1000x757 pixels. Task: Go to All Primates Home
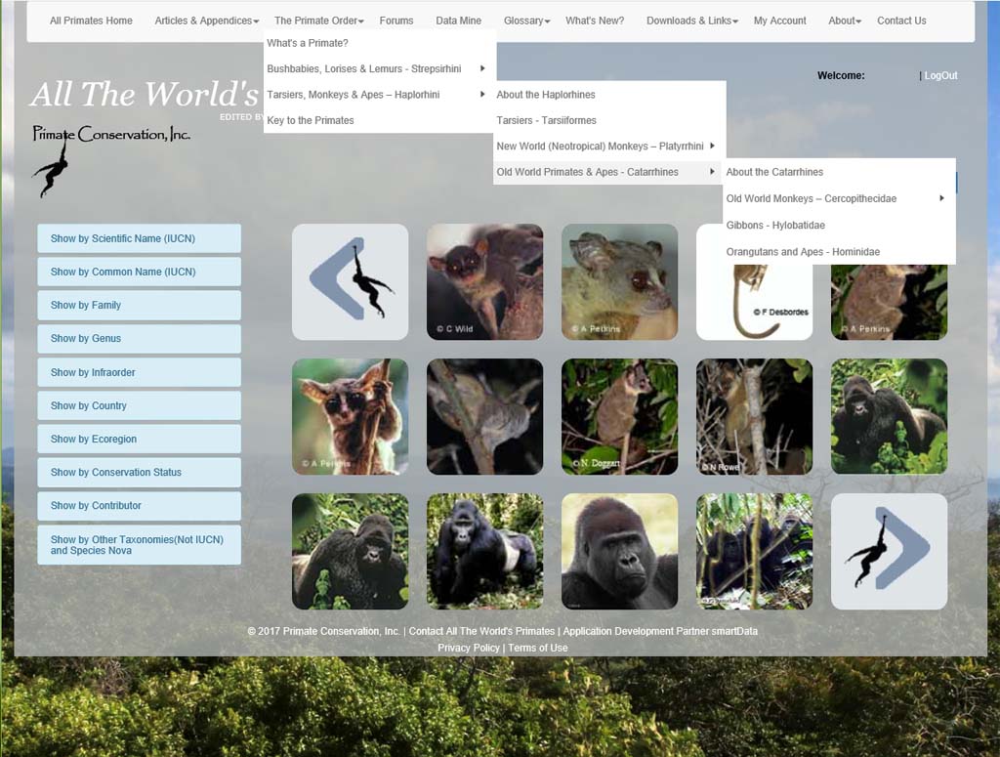91,21
